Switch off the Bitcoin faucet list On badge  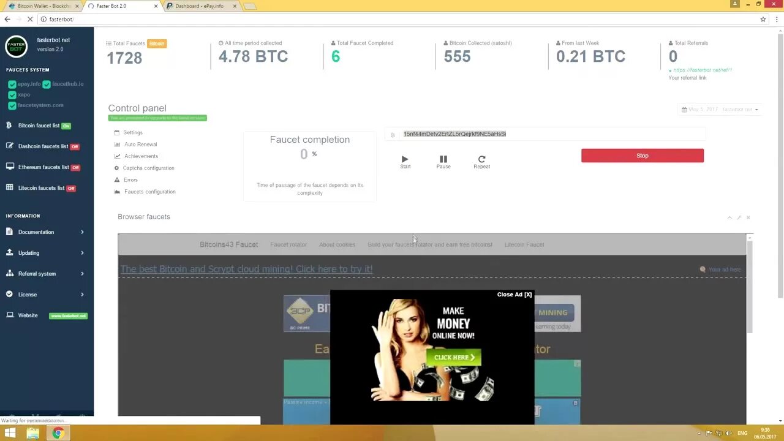tap(66, 126)
